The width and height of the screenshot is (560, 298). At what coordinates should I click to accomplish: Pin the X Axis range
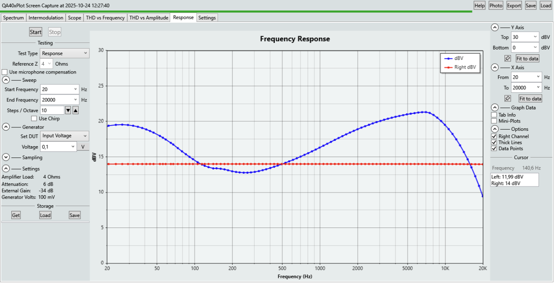click(x=507, y=98)
